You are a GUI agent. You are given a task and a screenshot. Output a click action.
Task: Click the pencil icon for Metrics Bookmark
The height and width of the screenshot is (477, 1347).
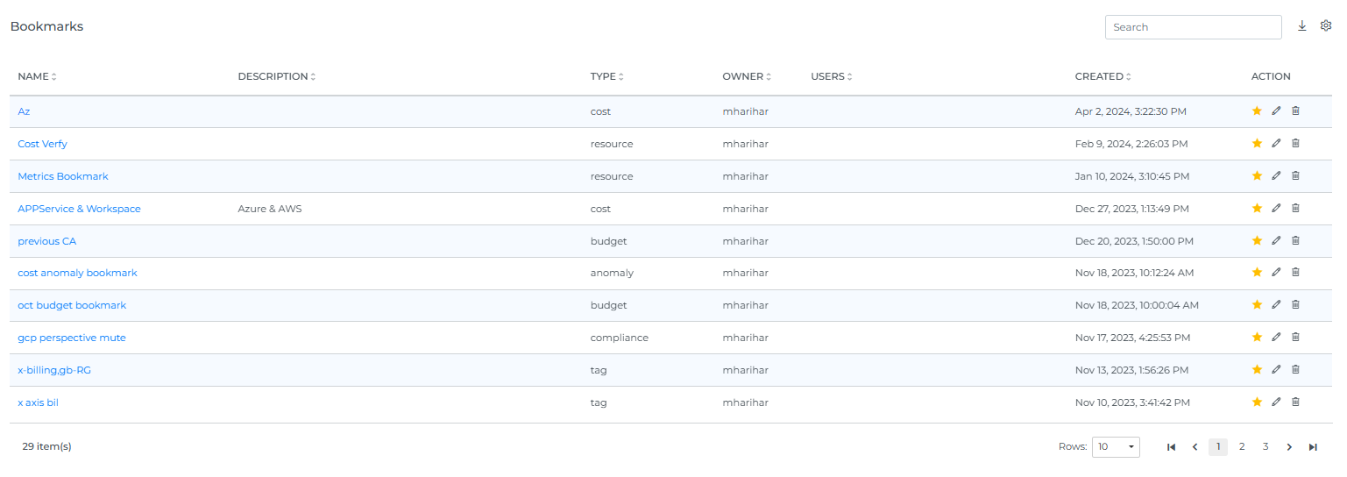coord(1276,175)
